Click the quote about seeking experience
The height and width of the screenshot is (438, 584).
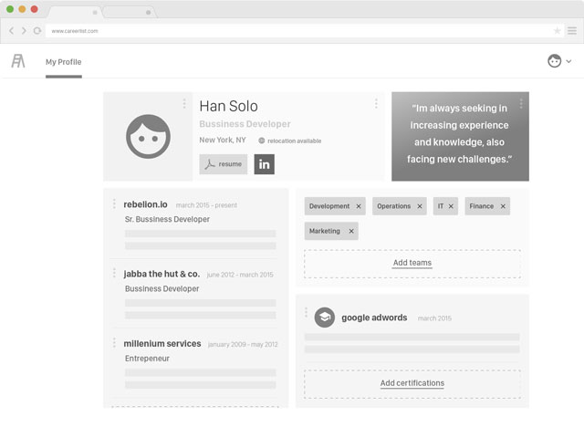click(460, 134)
